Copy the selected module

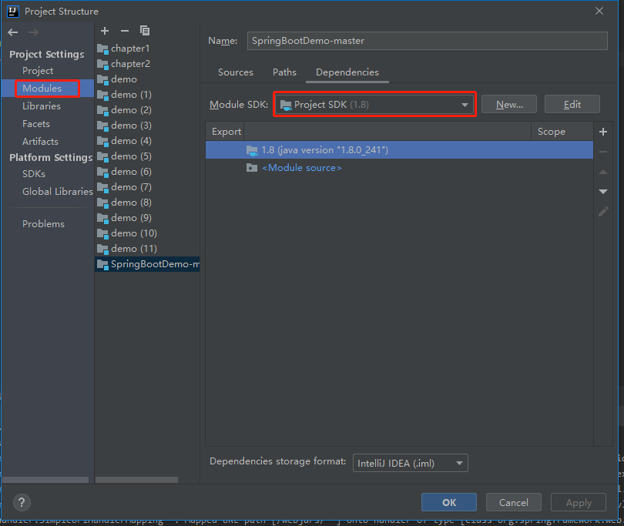[x=145, y=31]
